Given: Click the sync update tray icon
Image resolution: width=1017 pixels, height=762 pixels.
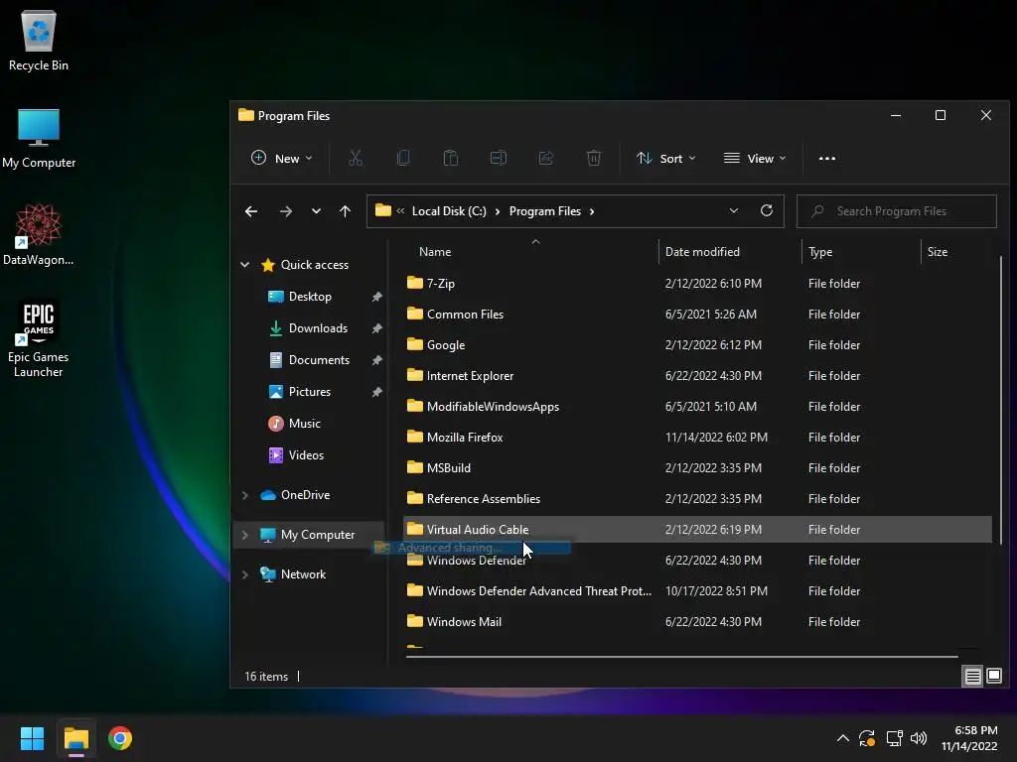Looking at the screenshot, I should click(867, 738).
